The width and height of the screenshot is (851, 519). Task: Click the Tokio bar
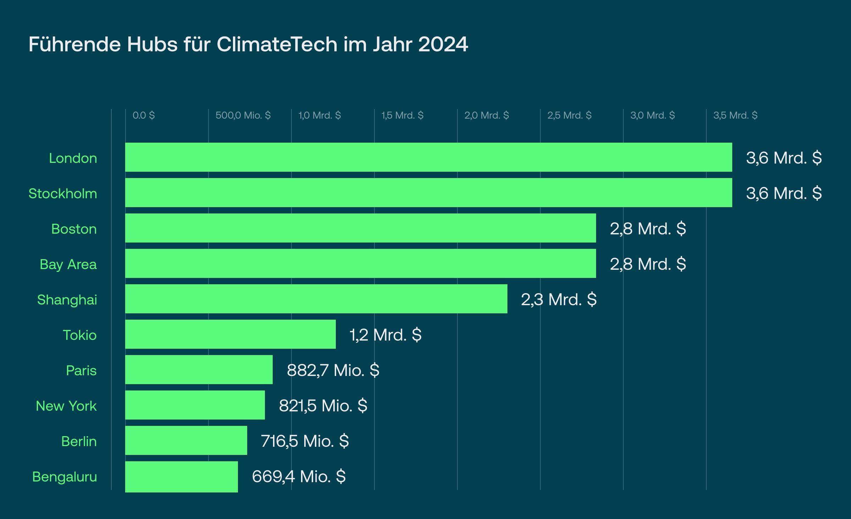click(x=230, y=334)
